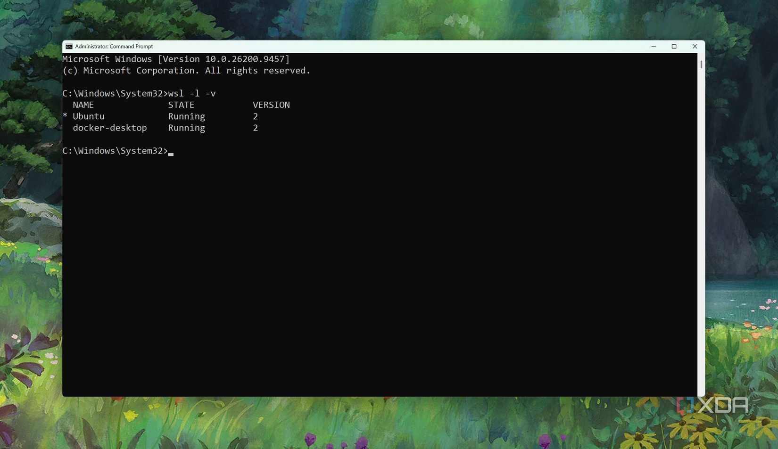The width and height of the screenshot is (778, 449).
Task: Click the vertical scrollbar thumb
Action: pos(701,64)
